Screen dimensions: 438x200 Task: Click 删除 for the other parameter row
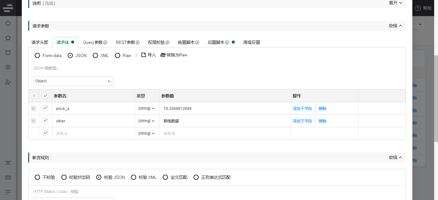pyautogui.click(x=322, y=121)
